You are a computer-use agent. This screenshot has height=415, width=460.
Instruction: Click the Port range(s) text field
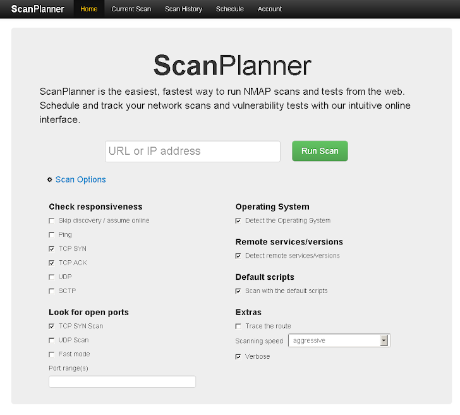pos(122,382)
